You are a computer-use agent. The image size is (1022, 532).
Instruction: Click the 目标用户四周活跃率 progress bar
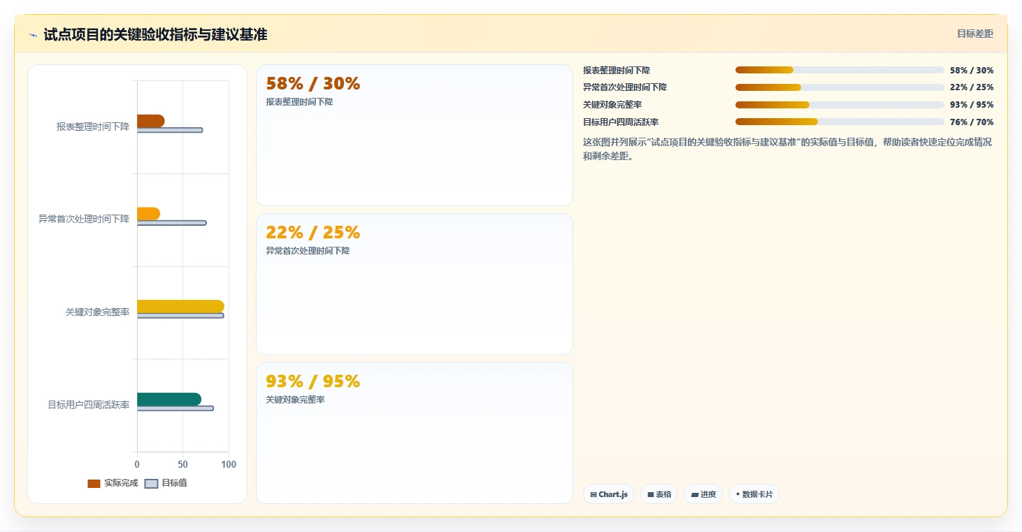840,122
